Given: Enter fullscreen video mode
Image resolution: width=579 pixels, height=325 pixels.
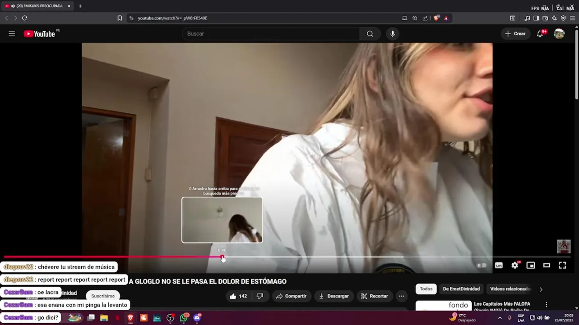Looking at the screenshot, I should (562, 265).
